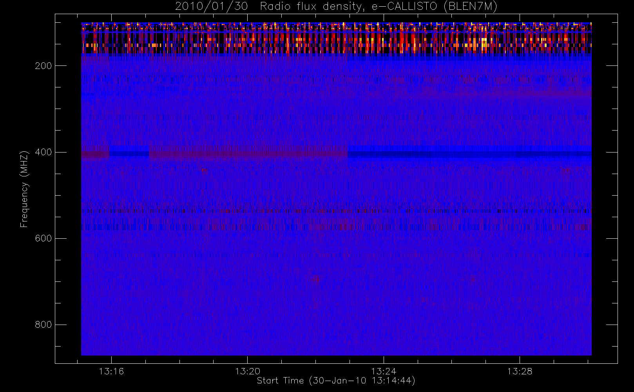Click the 200 frequency tick label
Image resolution: width=634 pixels, height=392 pixels.
tap(43, 66)
